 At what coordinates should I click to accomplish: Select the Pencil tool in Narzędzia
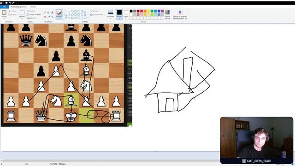tap(45, 12)
